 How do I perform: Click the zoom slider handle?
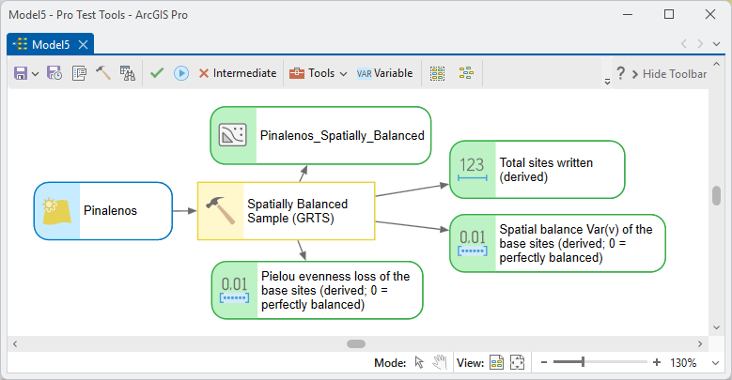click(583, 362)
